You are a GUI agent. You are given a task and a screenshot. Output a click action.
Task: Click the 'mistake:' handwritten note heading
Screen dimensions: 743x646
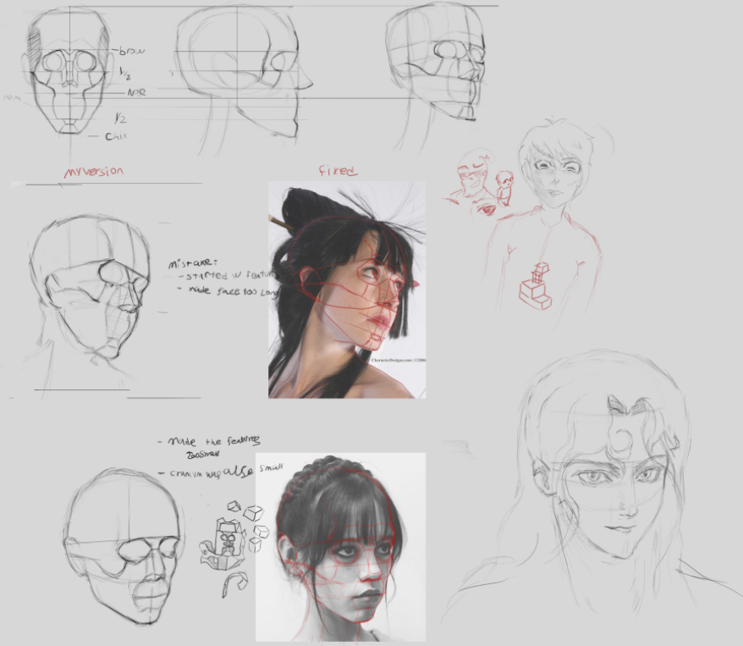tap(192, 263)
